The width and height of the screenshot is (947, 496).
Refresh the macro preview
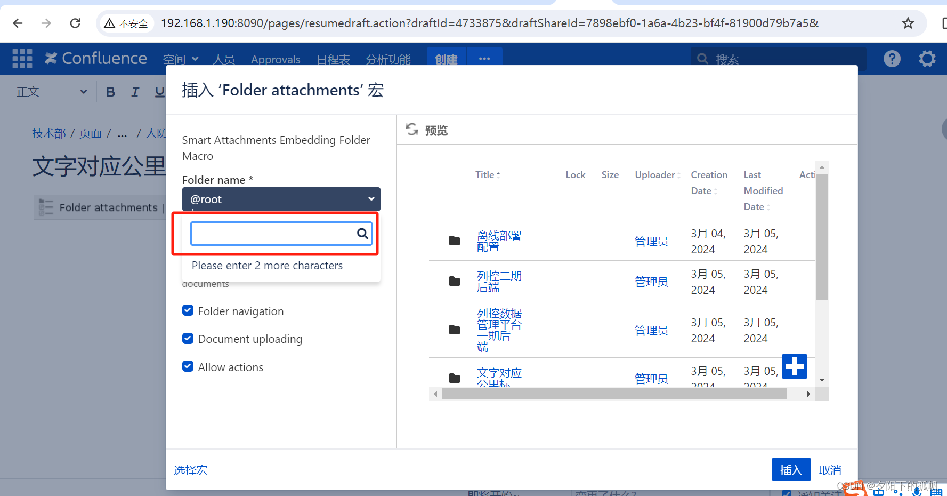click(412, 130)
